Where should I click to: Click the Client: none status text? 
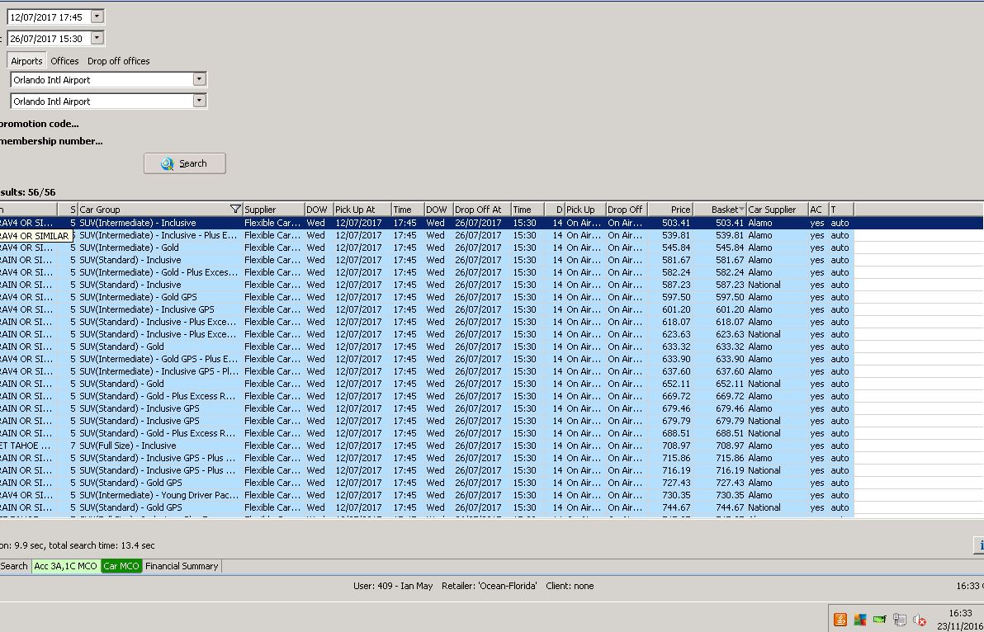pos(570,587)
